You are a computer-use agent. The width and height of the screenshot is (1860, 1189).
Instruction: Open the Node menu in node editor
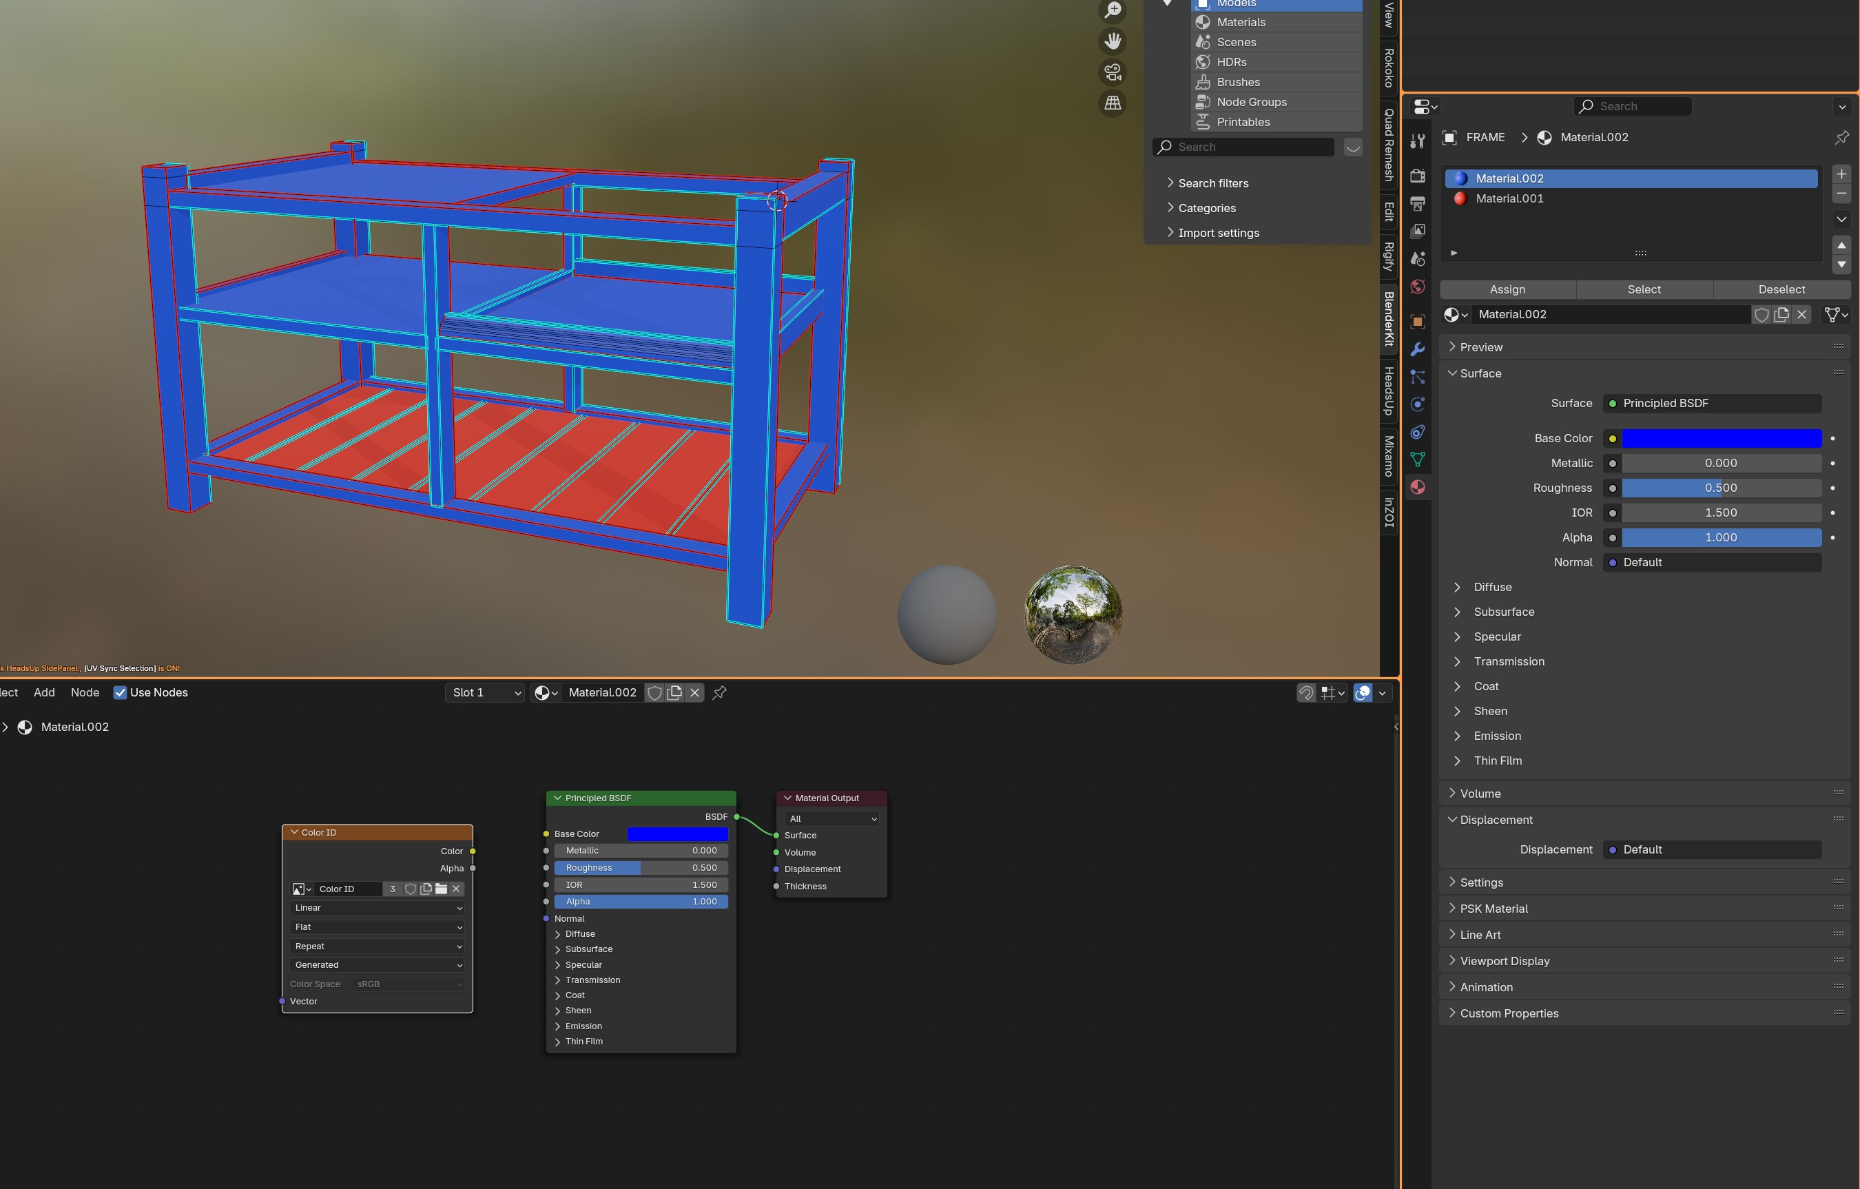coord(85,693)
